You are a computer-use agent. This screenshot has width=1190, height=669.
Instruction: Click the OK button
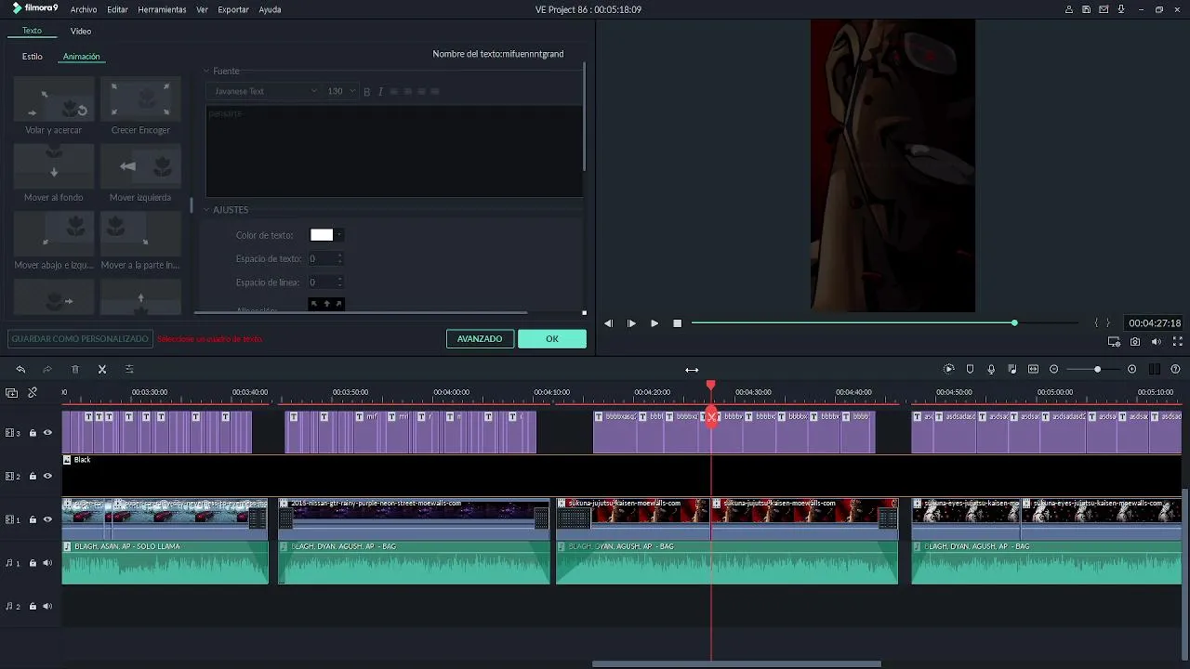click(x=552, y=339)
